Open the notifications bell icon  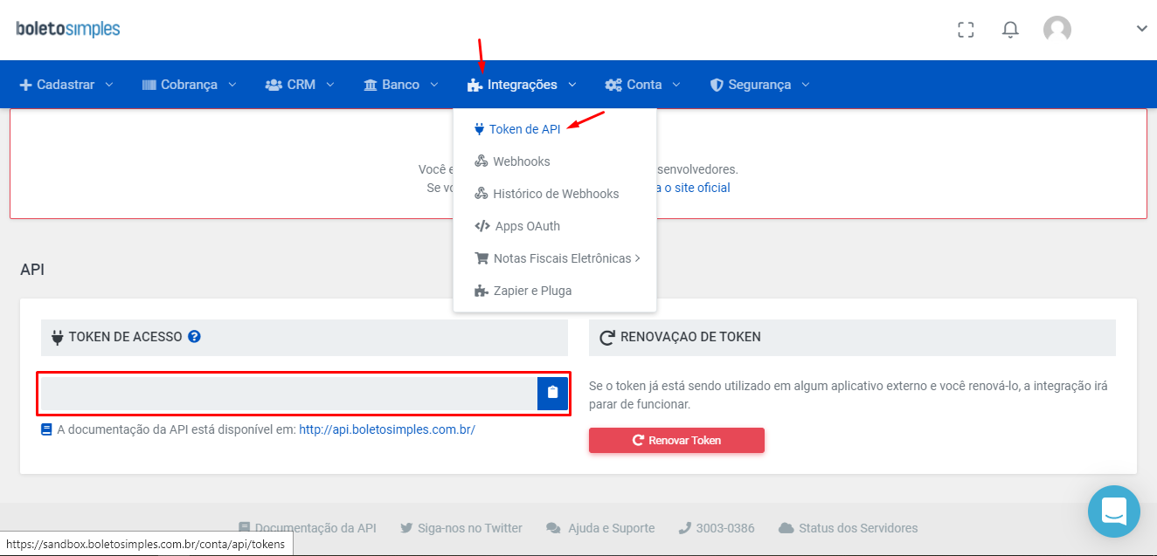[x=1010, y=30]
